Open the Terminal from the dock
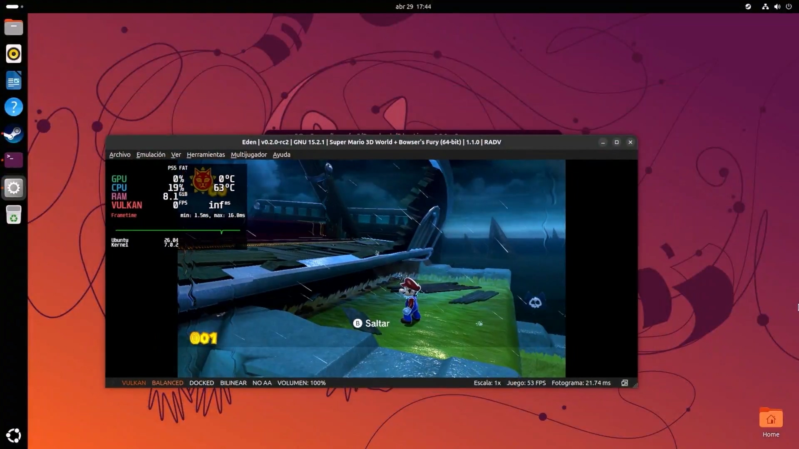Screen dimensions: 799x449 14,160
